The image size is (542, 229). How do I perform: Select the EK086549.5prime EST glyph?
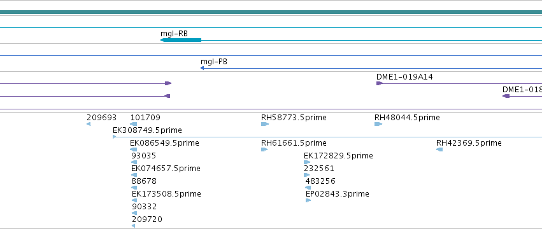133,149
